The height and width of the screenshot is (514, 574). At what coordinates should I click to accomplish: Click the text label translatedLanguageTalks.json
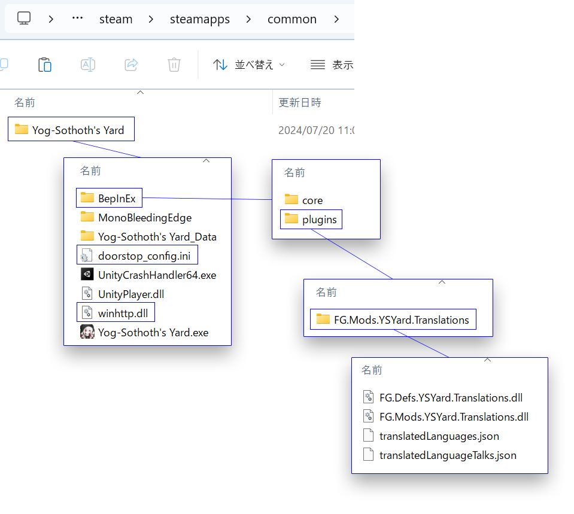point(448,455)
